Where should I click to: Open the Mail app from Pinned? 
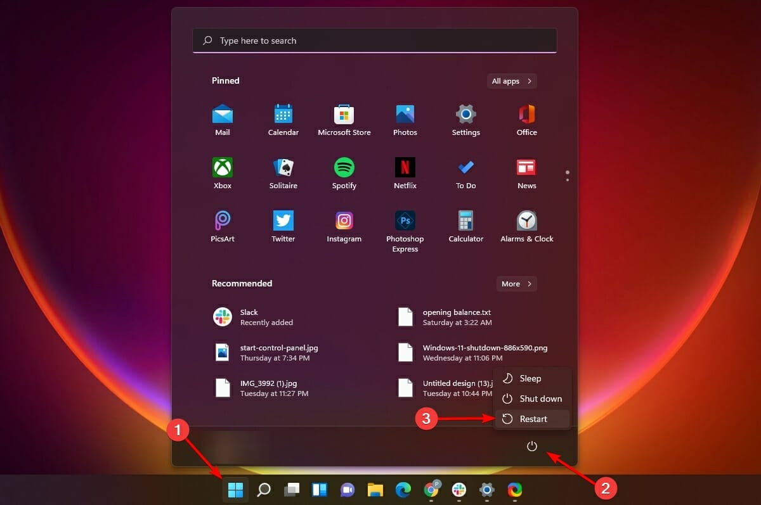pos(223,120)
